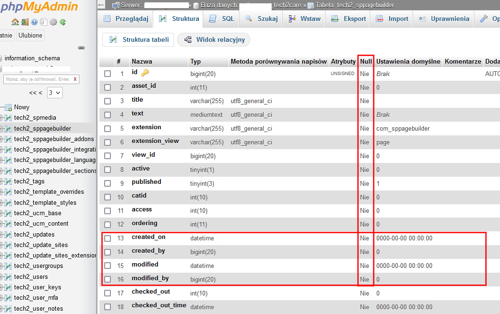Click the Widok relacyjny button
This screenshot has height=314, width=500.
point(214,40)
